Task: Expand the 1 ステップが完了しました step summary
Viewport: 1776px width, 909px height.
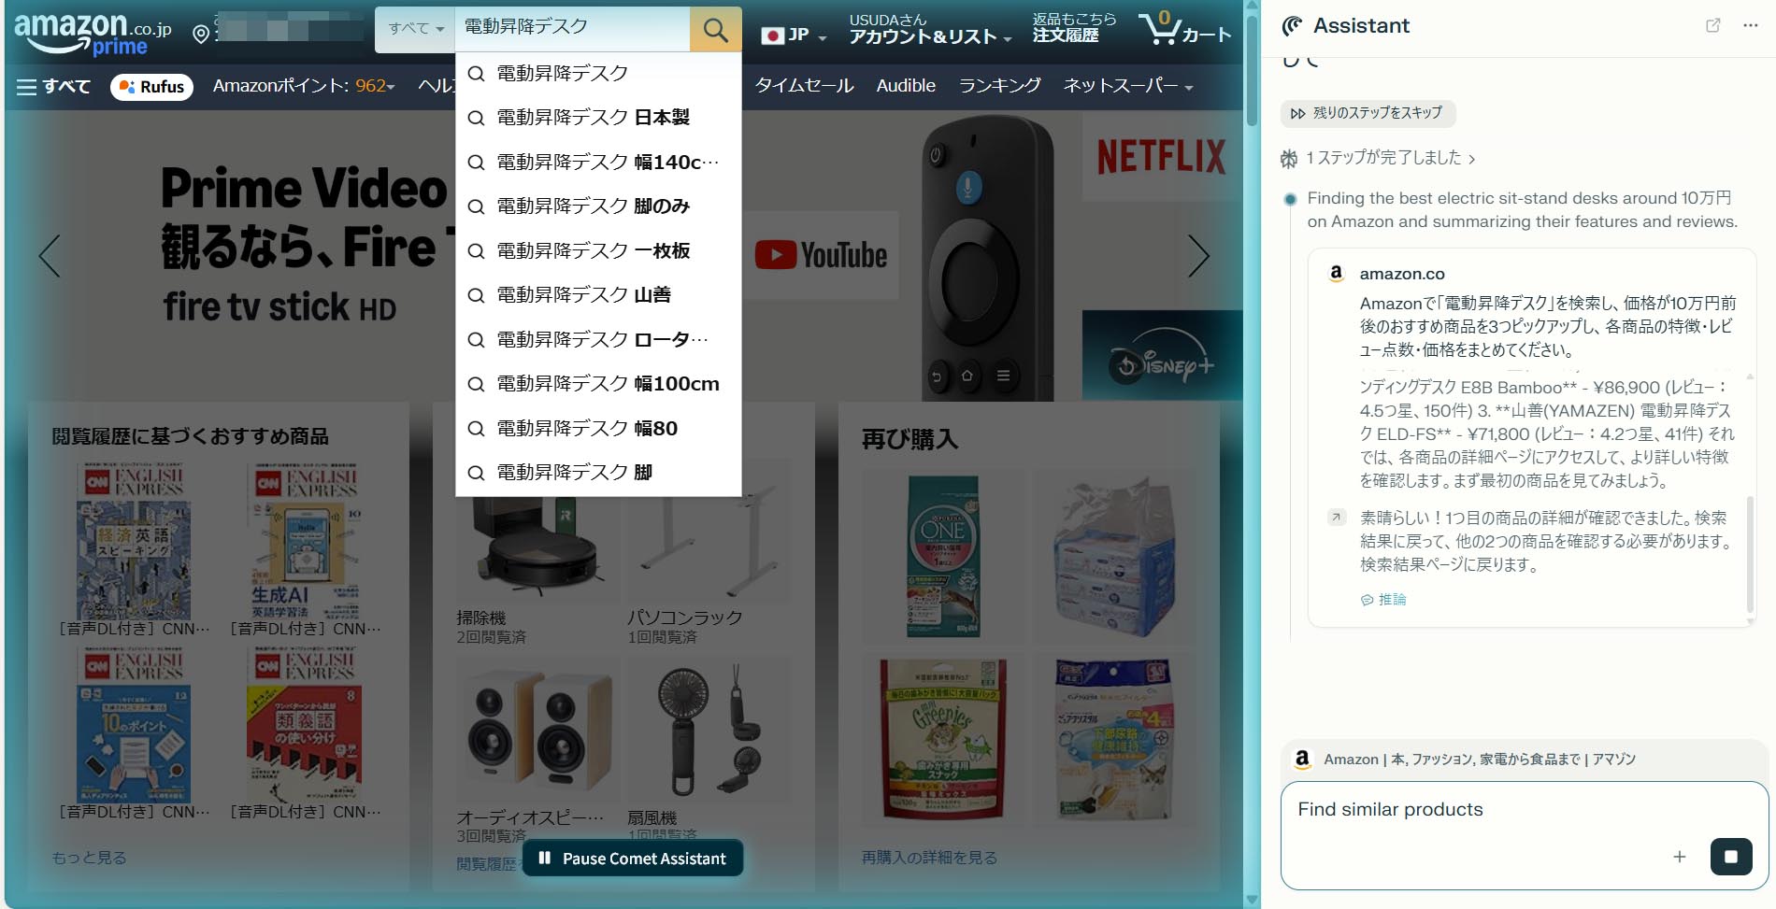Action: coord(1389,158)
